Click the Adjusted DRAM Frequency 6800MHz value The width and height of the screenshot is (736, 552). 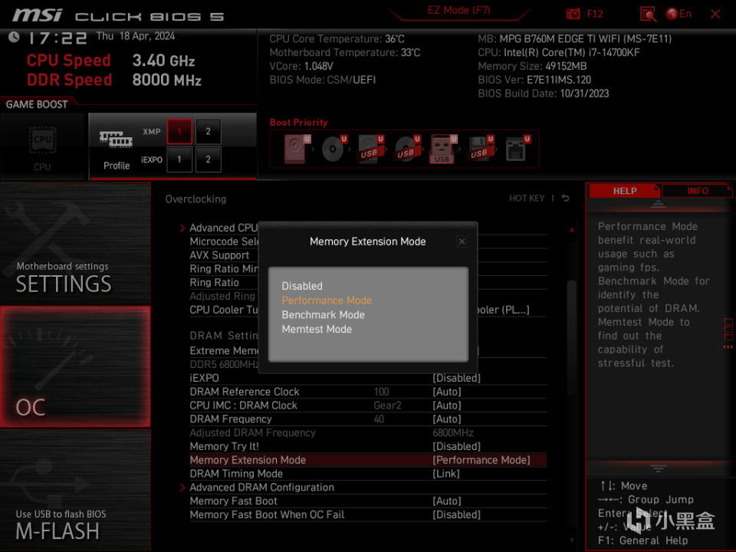coord(453,432)
